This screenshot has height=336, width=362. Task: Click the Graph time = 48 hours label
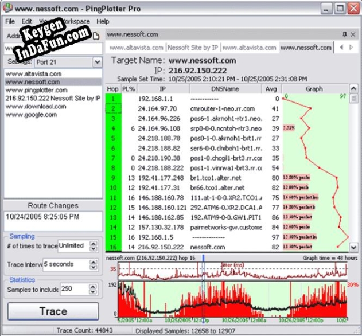pyautogui.click(x=330, y=258)
